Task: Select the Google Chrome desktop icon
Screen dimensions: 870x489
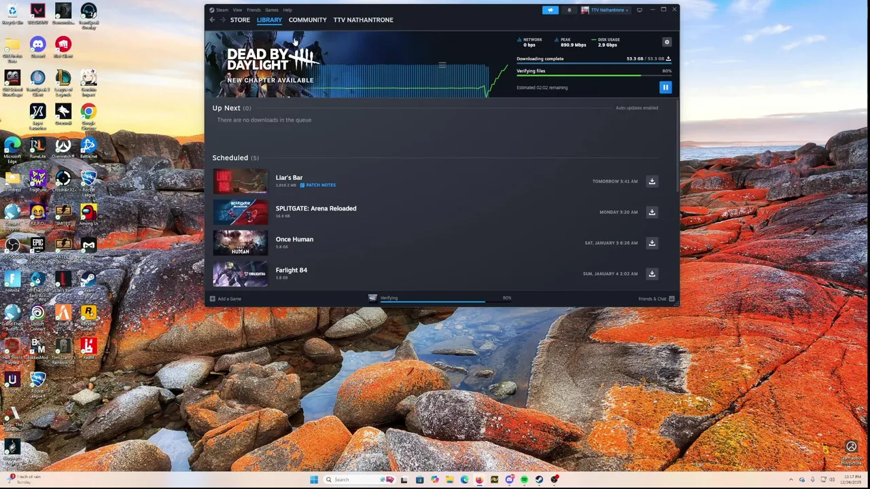Action: 88,115
